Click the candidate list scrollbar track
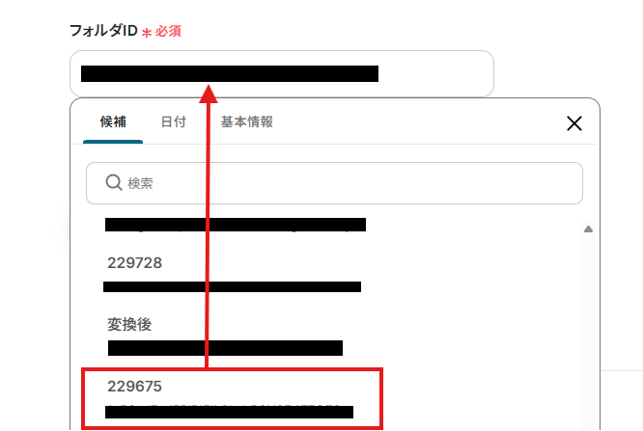Screen dimensions: 643x431 588,328
